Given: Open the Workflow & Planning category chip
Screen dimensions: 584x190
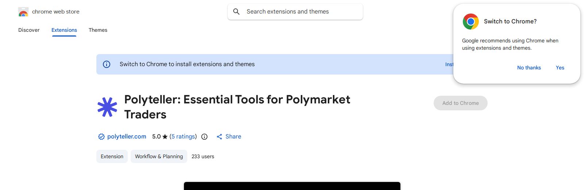Looking at the screenshot, I should point(159,156).
